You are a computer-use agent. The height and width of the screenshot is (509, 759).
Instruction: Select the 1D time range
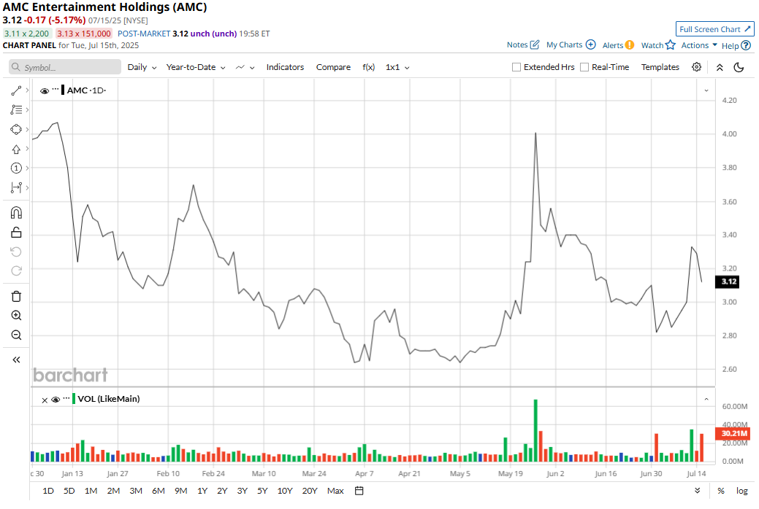point(48,491)
